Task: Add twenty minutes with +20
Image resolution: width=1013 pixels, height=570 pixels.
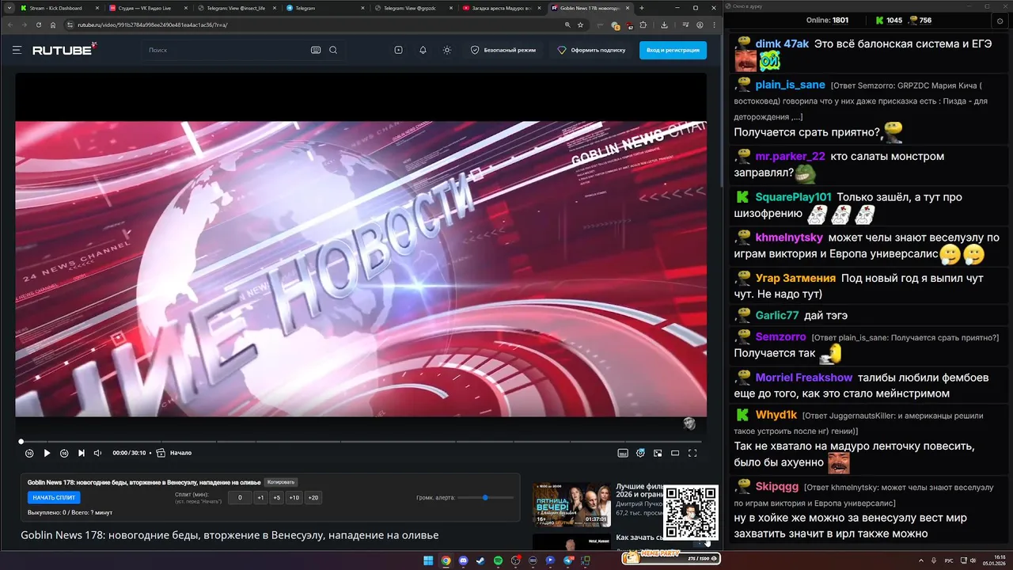Action: click(x=313, y=498)
